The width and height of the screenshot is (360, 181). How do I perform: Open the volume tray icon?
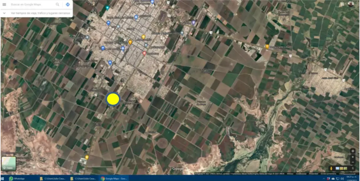(x=342, y=179)
